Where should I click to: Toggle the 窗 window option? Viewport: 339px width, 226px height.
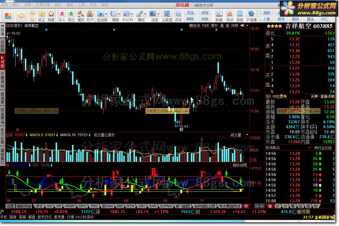point(227,25)
